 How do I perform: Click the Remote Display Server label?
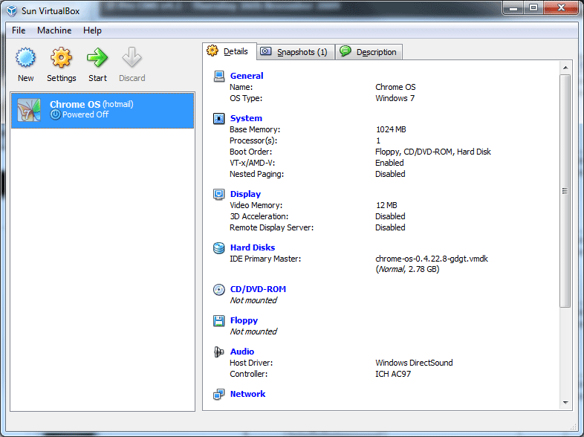coord(271,227)
